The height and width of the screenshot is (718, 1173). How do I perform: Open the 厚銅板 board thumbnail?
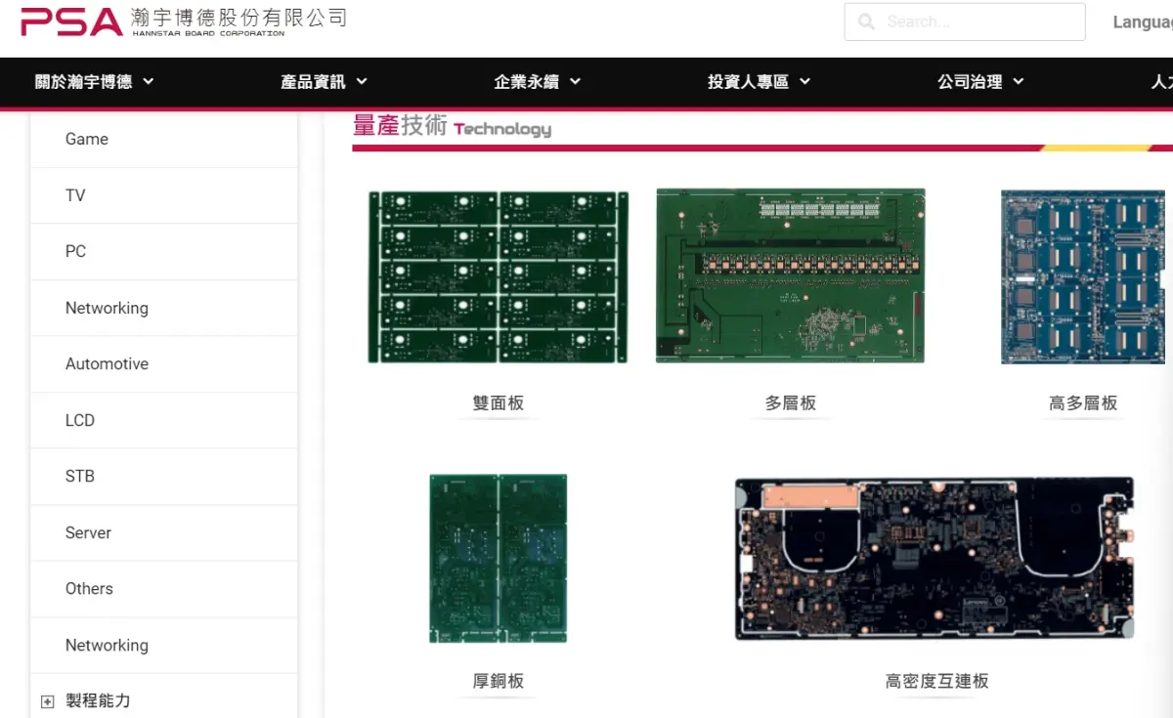(x=498, y=558)
